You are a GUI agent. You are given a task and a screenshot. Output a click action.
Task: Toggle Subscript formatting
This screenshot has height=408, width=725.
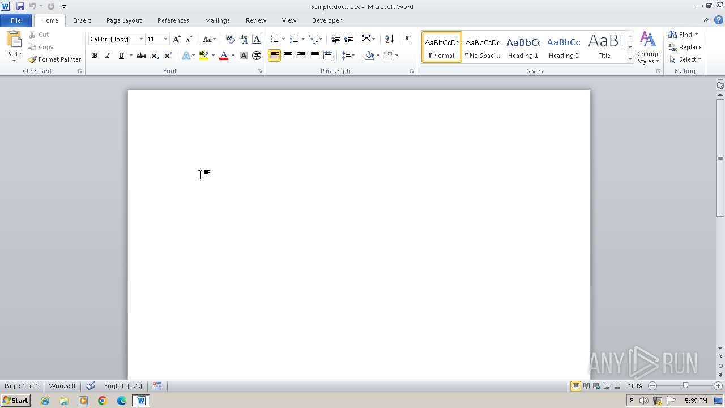(155, 56)
